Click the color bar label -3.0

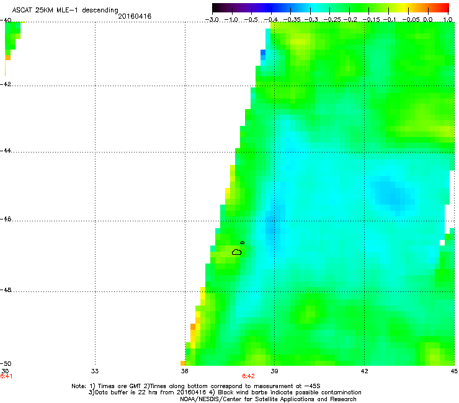(x=212, y=20)
